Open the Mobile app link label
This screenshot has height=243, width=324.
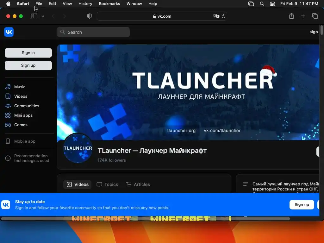(25, 141)
